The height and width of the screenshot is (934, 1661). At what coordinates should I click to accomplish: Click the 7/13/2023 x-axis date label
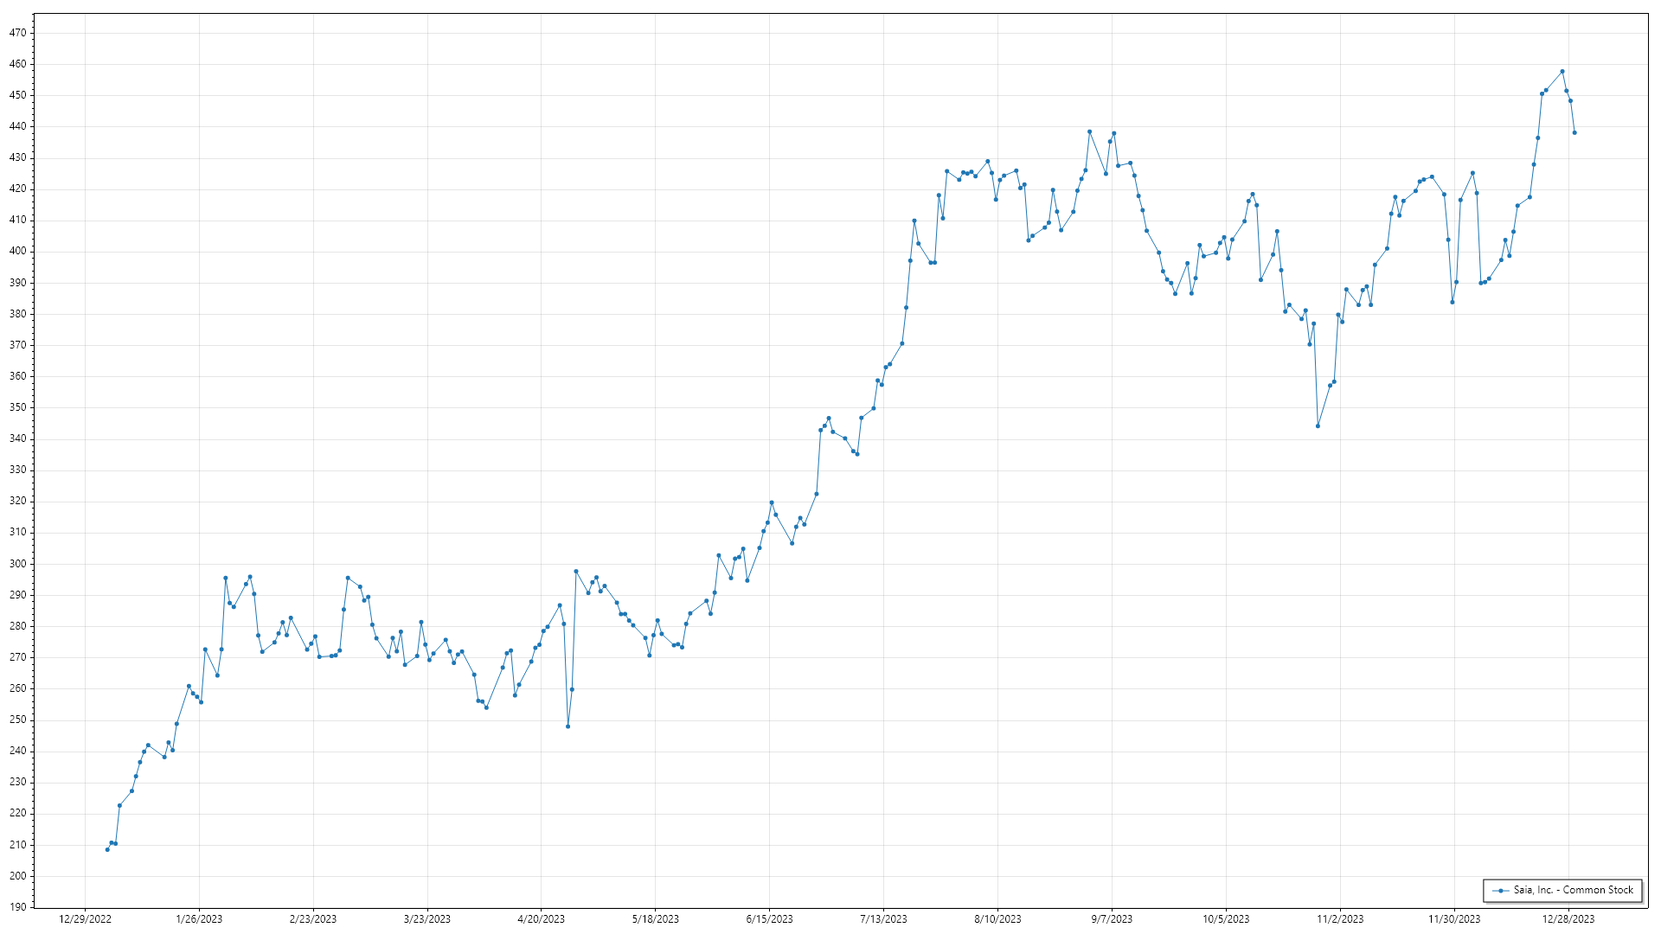pos(883,919)
